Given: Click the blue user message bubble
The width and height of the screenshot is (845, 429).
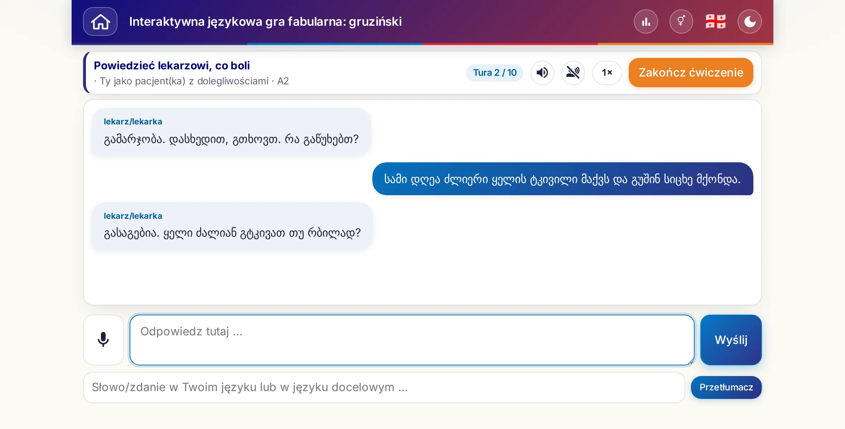Looking at the screenshot, I should (x=562, y=179).
